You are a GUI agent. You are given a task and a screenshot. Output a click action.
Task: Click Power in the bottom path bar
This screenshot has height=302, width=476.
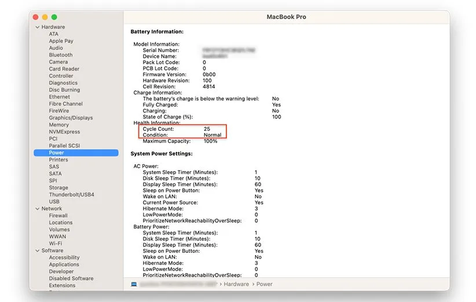pos(265,284)
